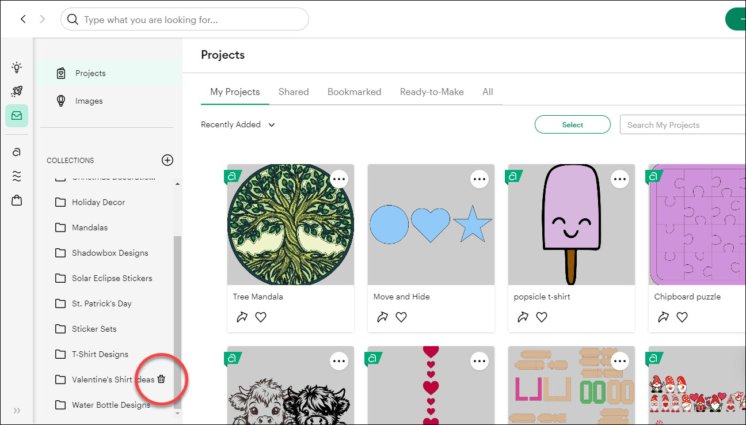Share the Tree Mandala project
The image size is (746, 425).
coord(242,317)
